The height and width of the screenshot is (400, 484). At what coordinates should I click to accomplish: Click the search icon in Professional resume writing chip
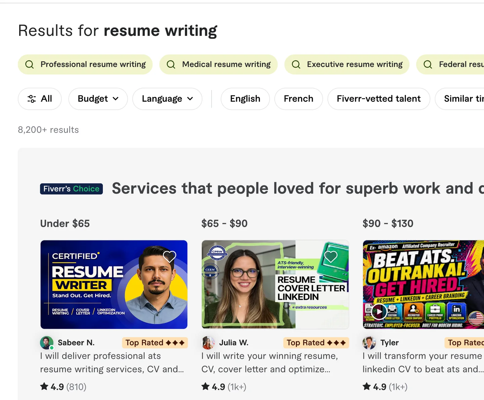coord(30,64)
